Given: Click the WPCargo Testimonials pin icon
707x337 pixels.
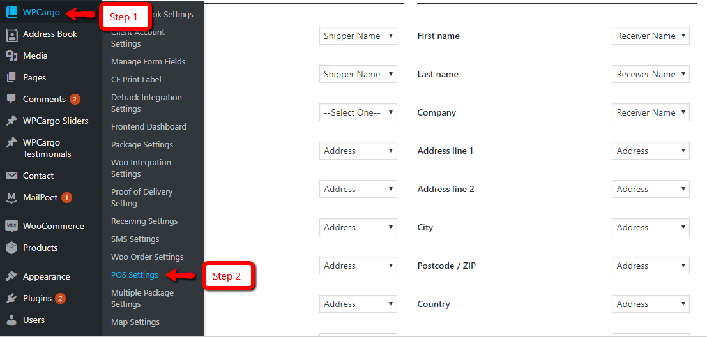Looking at the screenshot, I should 11,143.
